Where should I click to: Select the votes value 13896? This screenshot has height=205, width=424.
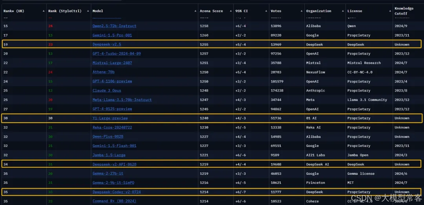[276, 26]
